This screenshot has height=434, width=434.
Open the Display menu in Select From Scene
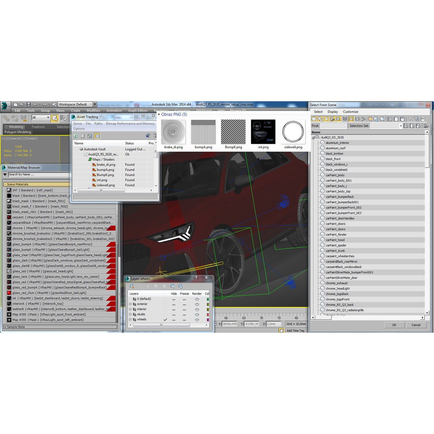(x=333, y=112)
